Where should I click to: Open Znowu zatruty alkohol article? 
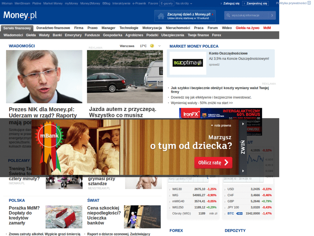pos(44,234)
